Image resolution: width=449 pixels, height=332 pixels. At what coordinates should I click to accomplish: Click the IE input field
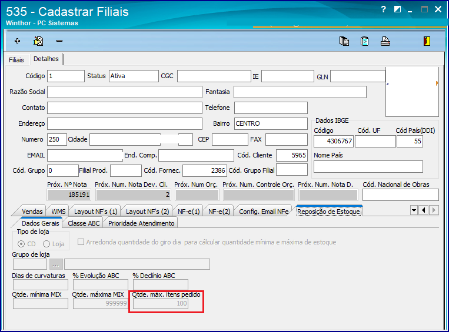[x=288, y=76]
